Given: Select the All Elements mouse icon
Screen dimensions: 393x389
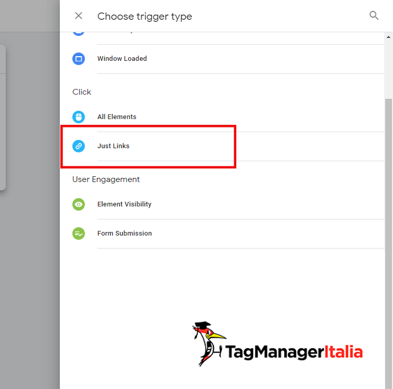Looking at the screenshot, I should point(79,116).
